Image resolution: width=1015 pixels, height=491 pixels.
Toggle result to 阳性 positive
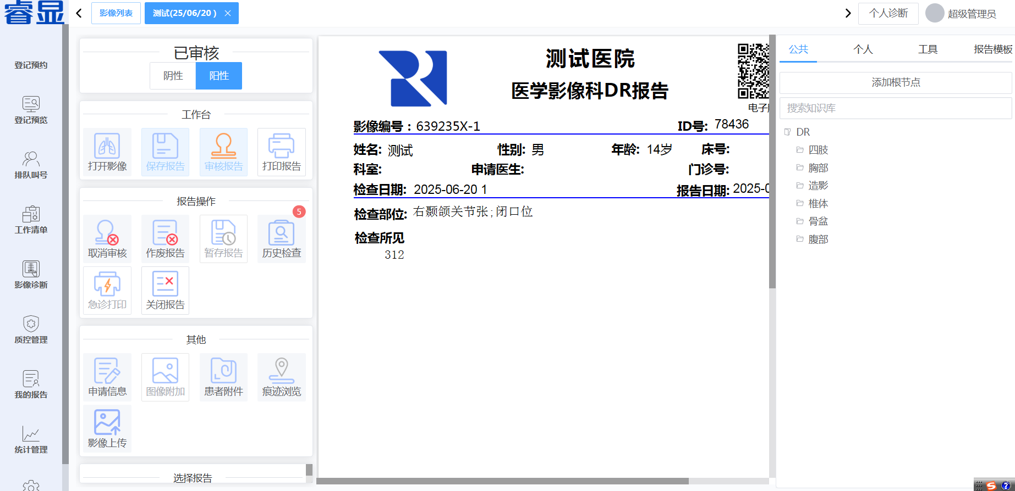[218, 76]
